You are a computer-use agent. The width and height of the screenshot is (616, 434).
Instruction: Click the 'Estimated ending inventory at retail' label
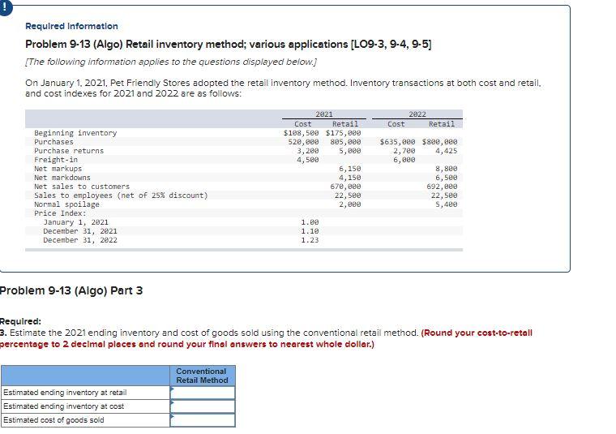coord(65,393)
